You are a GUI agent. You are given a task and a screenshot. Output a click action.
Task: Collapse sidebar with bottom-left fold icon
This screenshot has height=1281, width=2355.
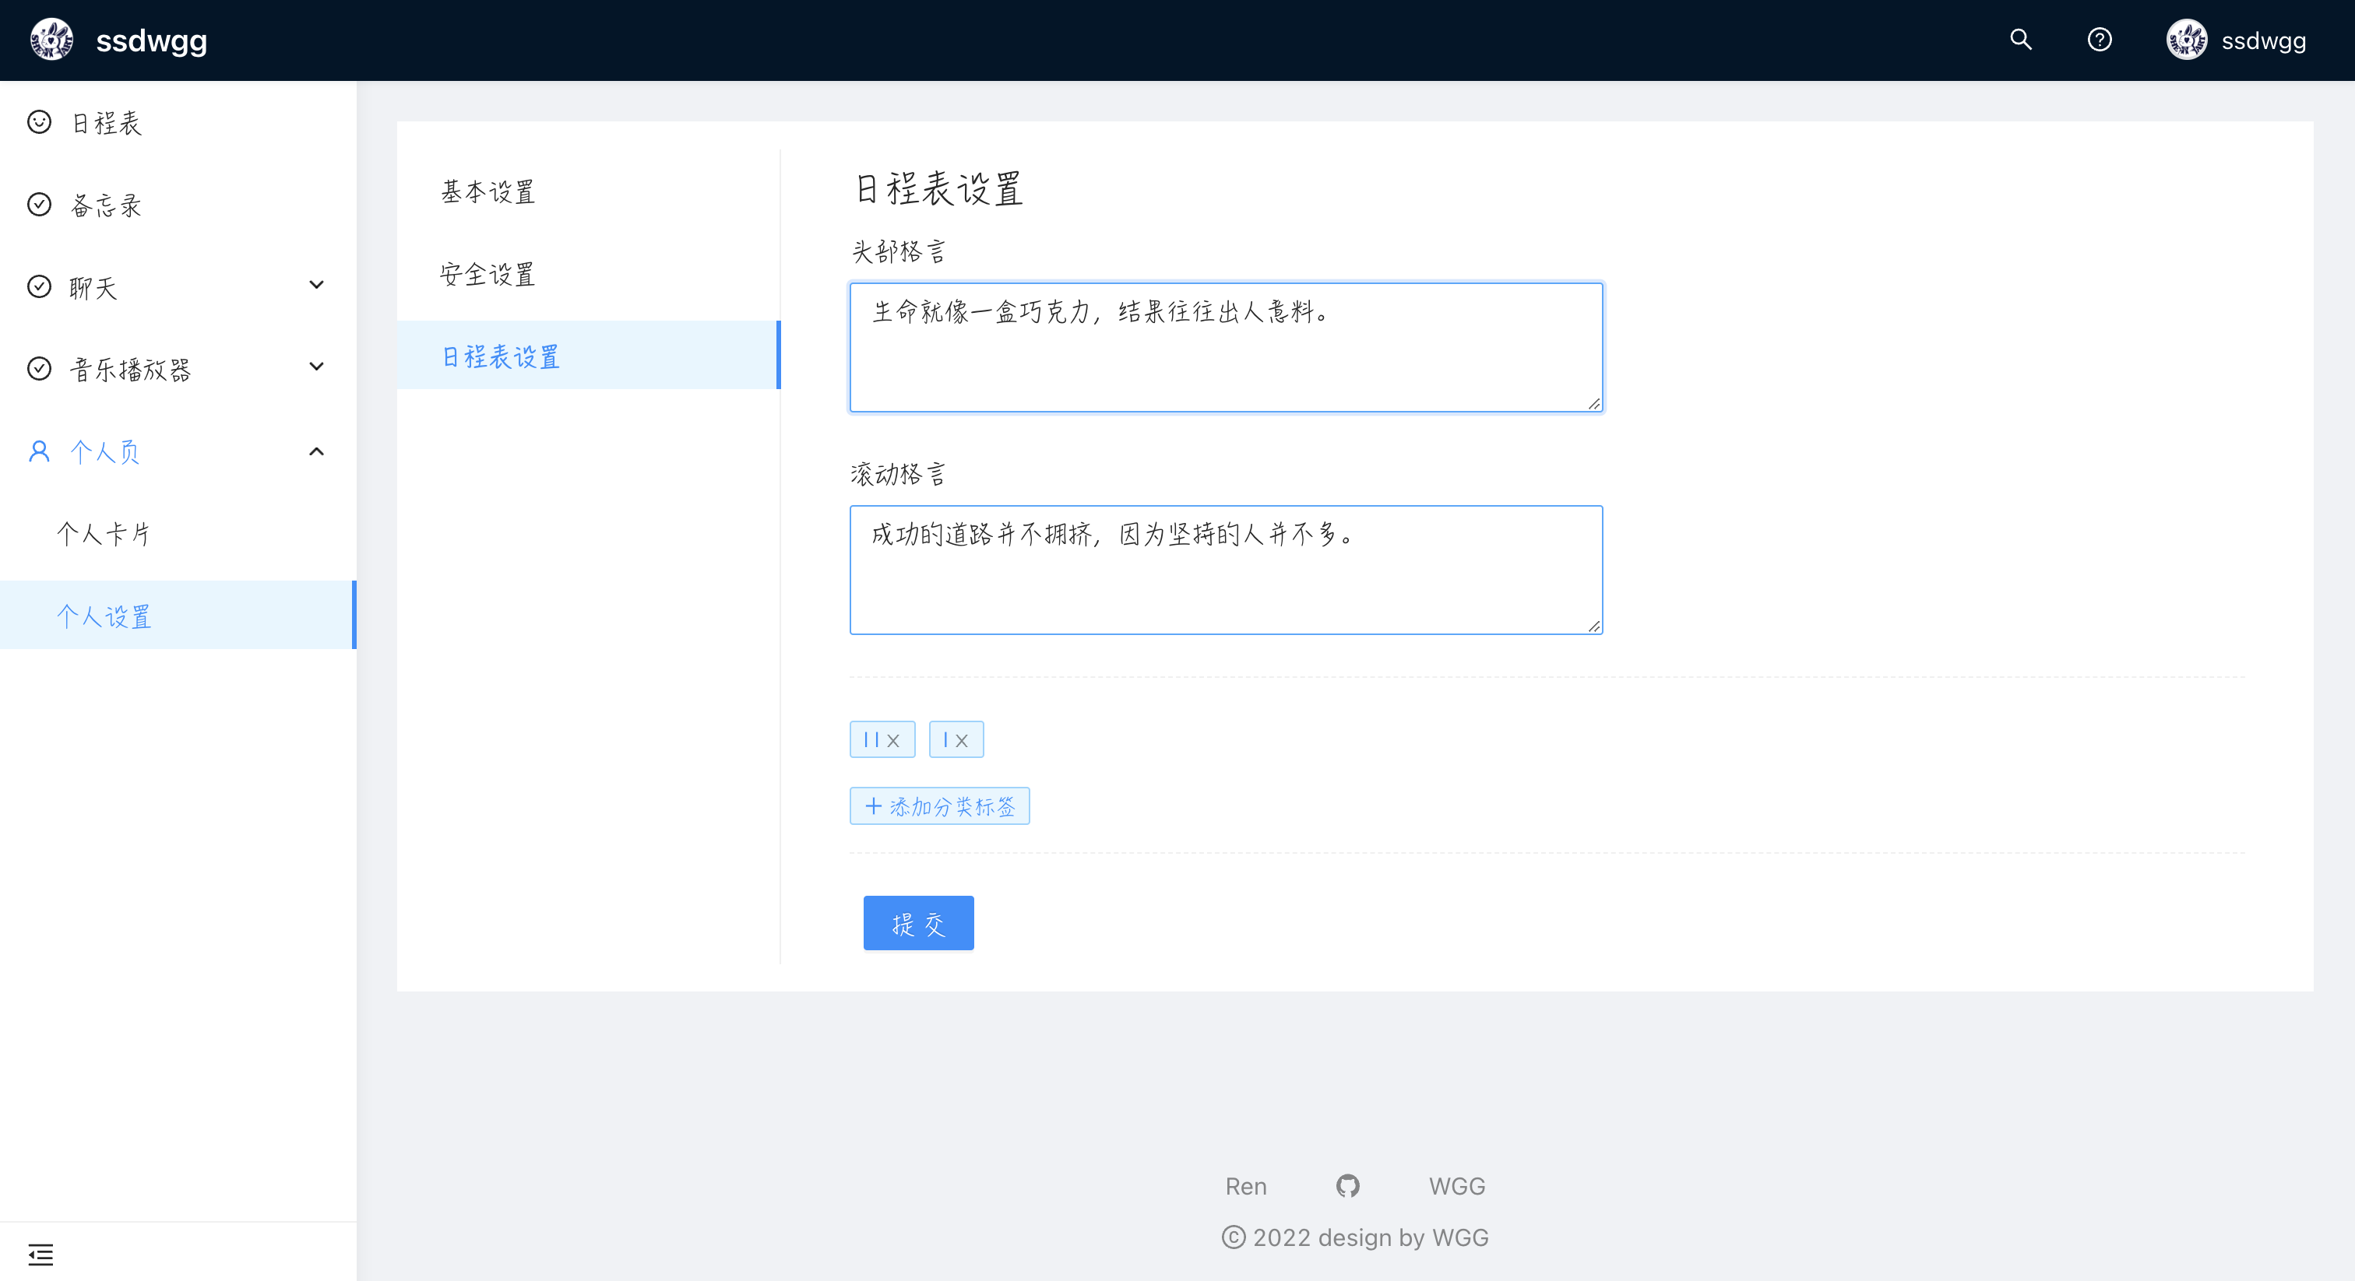[40, 1254]
